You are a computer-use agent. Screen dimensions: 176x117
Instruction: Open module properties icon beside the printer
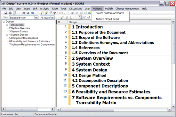[14, 13]
